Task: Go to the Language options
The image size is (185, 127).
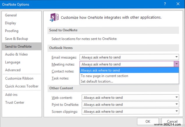Action: tap(22, 62)
